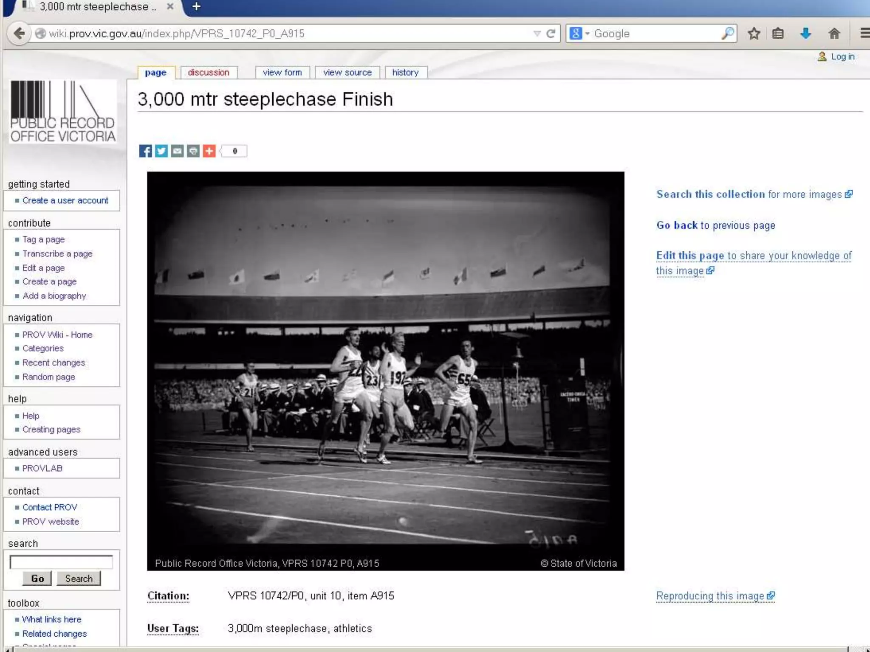
Task: Switch to the 'discussion' tab
Action: coord(209,73)
